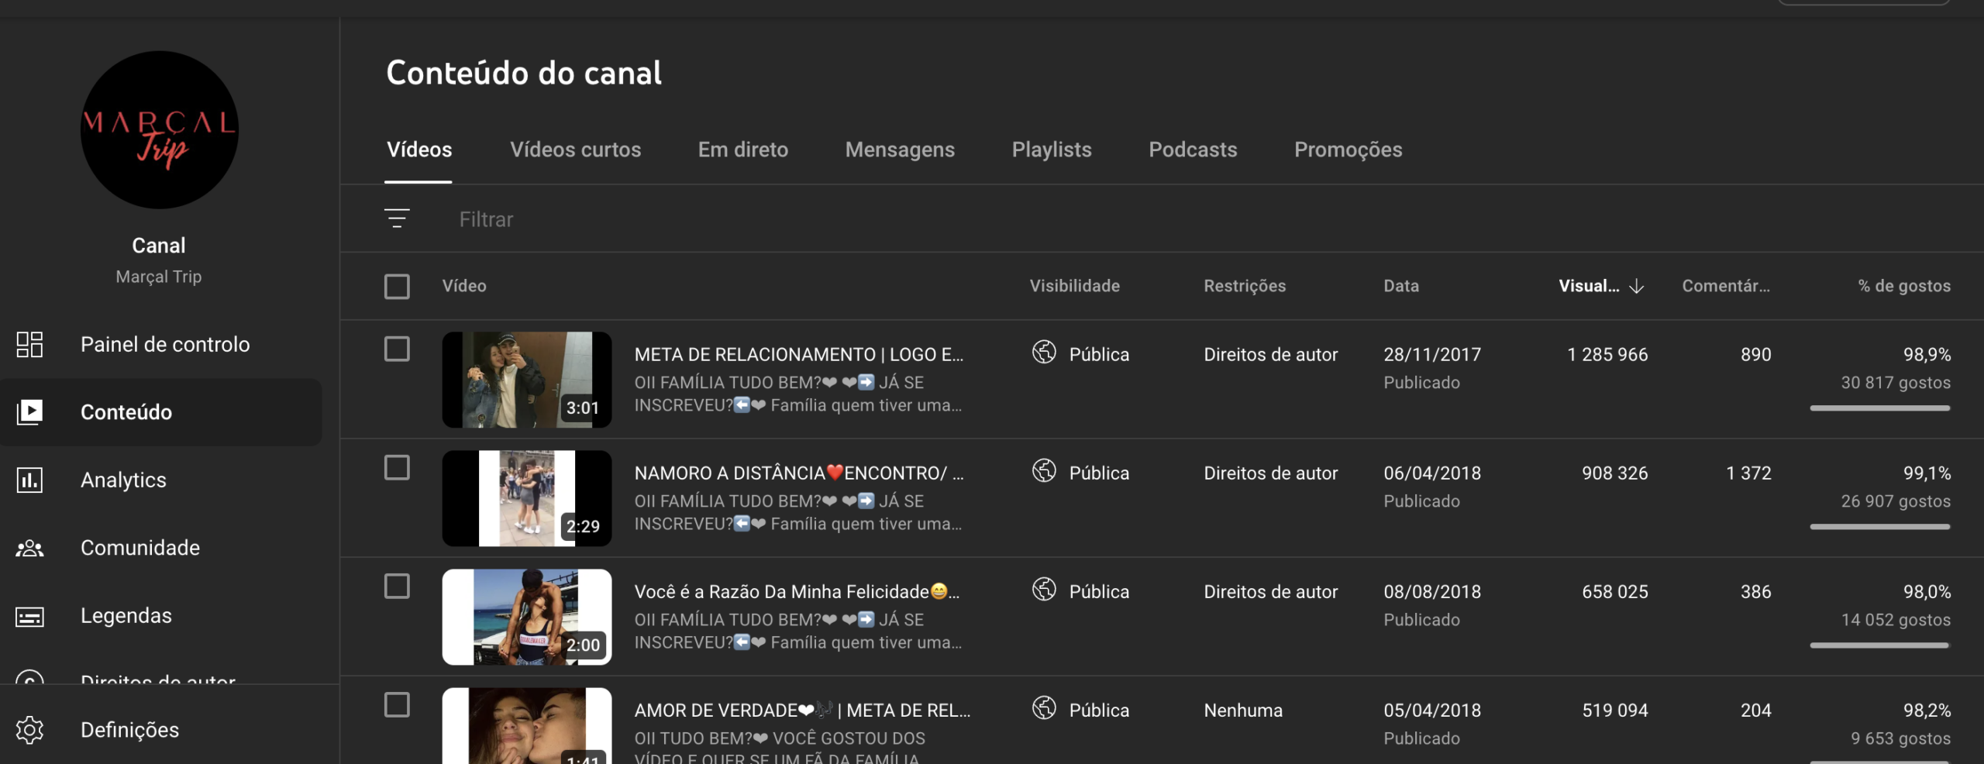Select the META DE RELACIONAMENTO video checkbox
The width and height of the screenshot is (1984, 764).
pyautogui.click(x=397, y=349)
